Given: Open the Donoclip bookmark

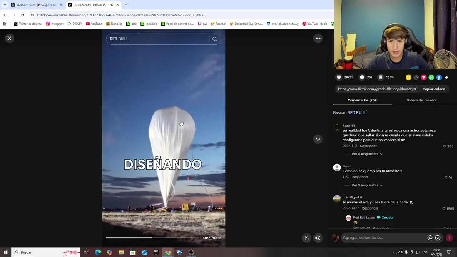Looking at the screenshot, I should point(114,24).
